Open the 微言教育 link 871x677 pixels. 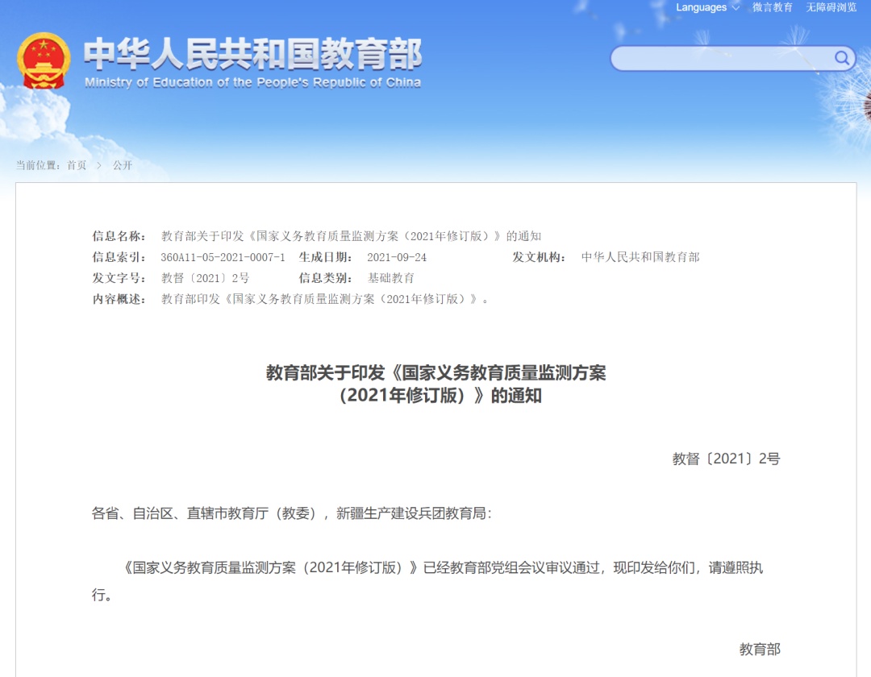pos(772,7)
